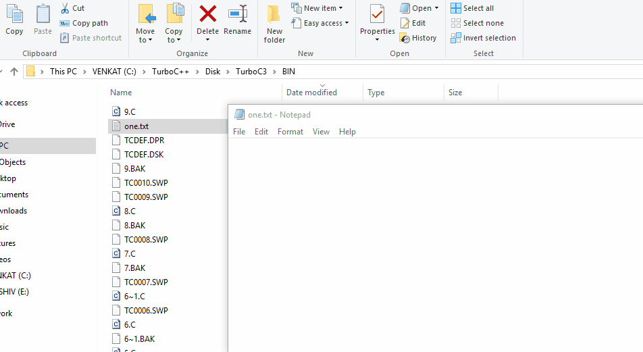Click the Delete red X icon
This screenshot has height=352, width=643.
pos(207,14)
